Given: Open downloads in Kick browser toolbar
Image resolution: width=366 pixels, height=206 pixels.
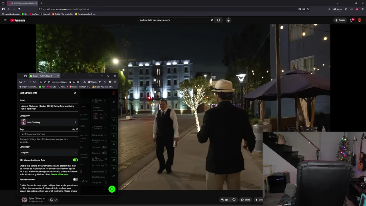Looking at the screenshot, I should [x=84, y=82].
